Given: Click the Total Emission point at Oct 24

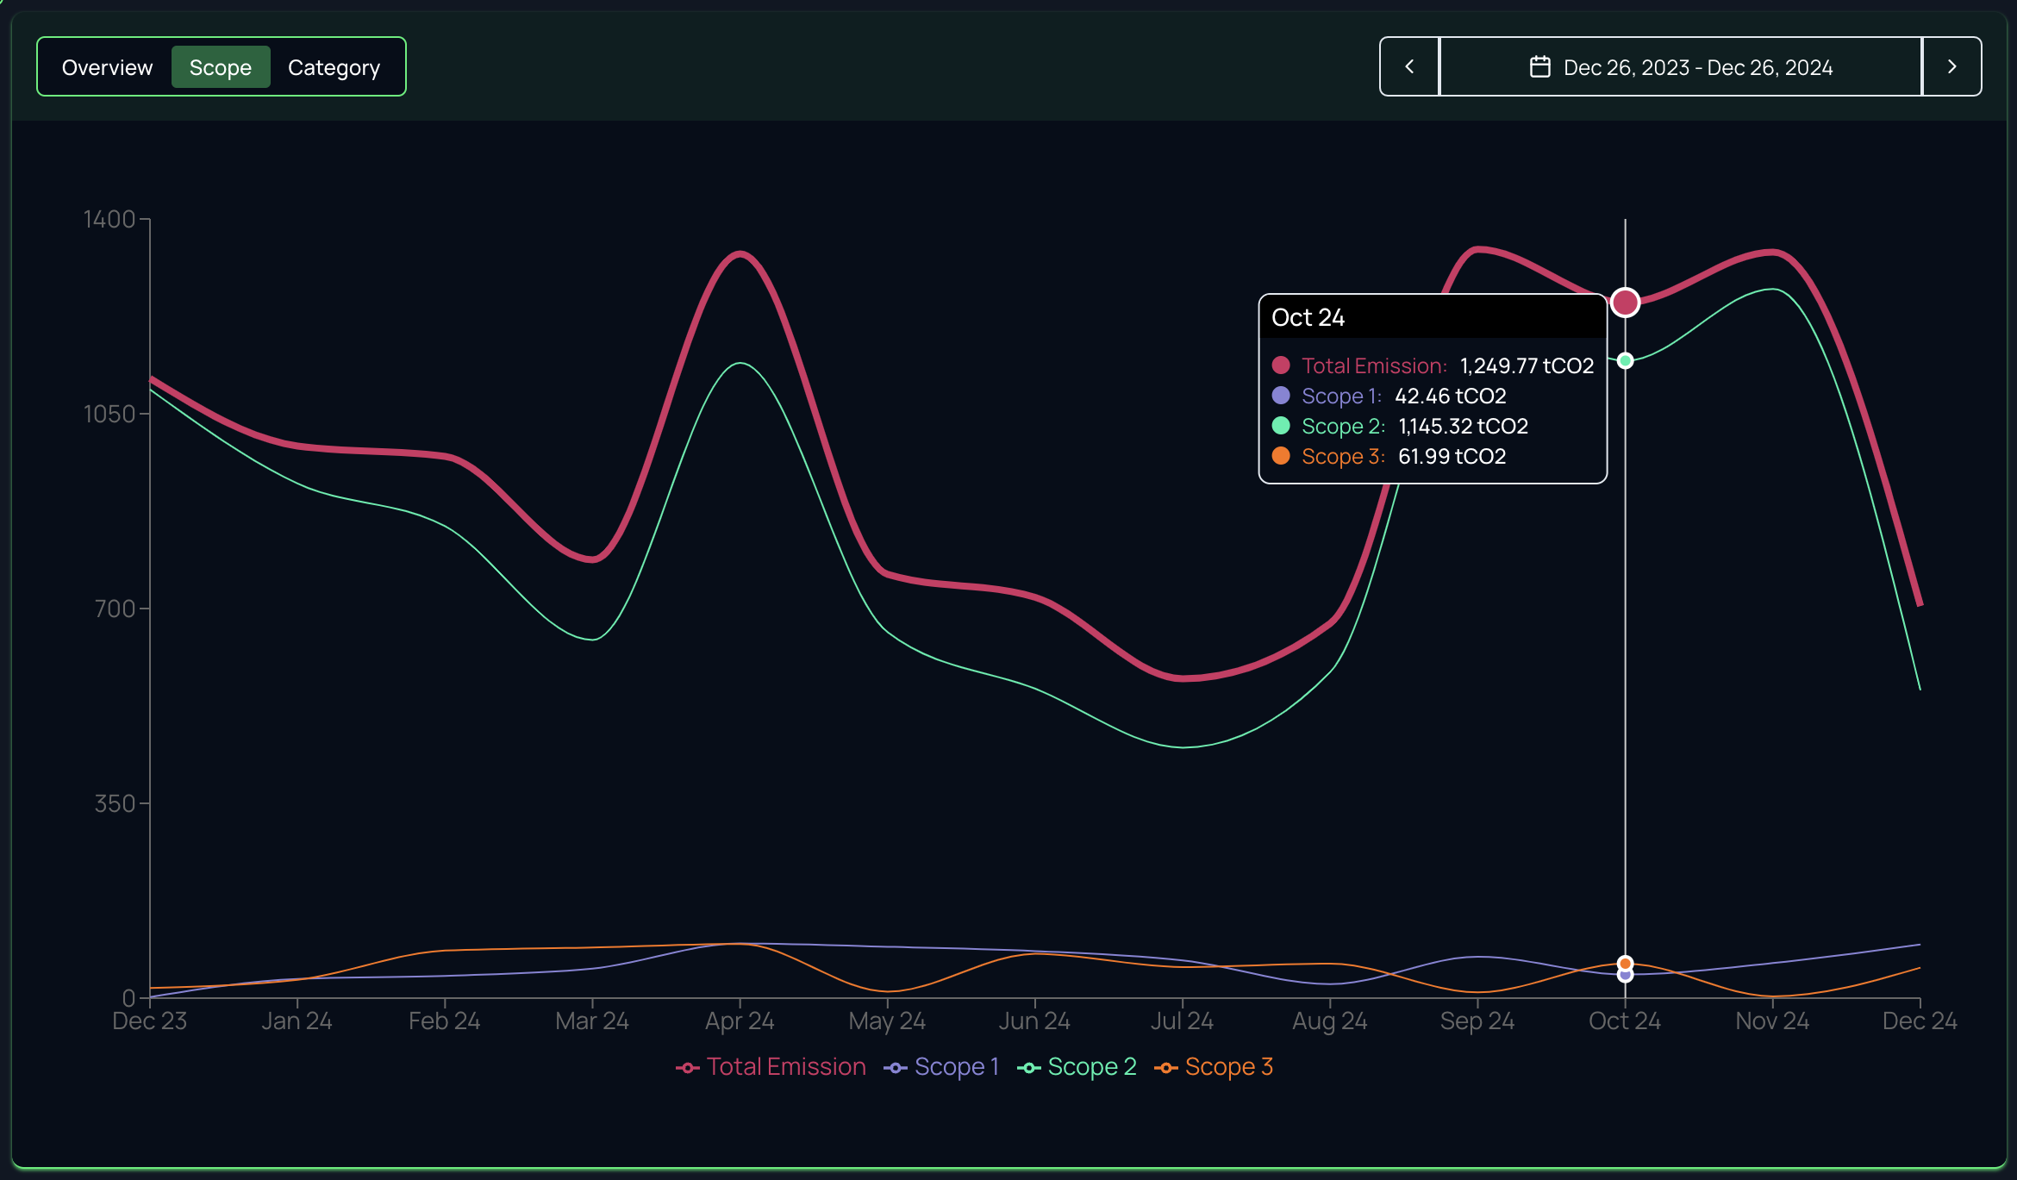Looking at the screenshot, I should 1625,303.
